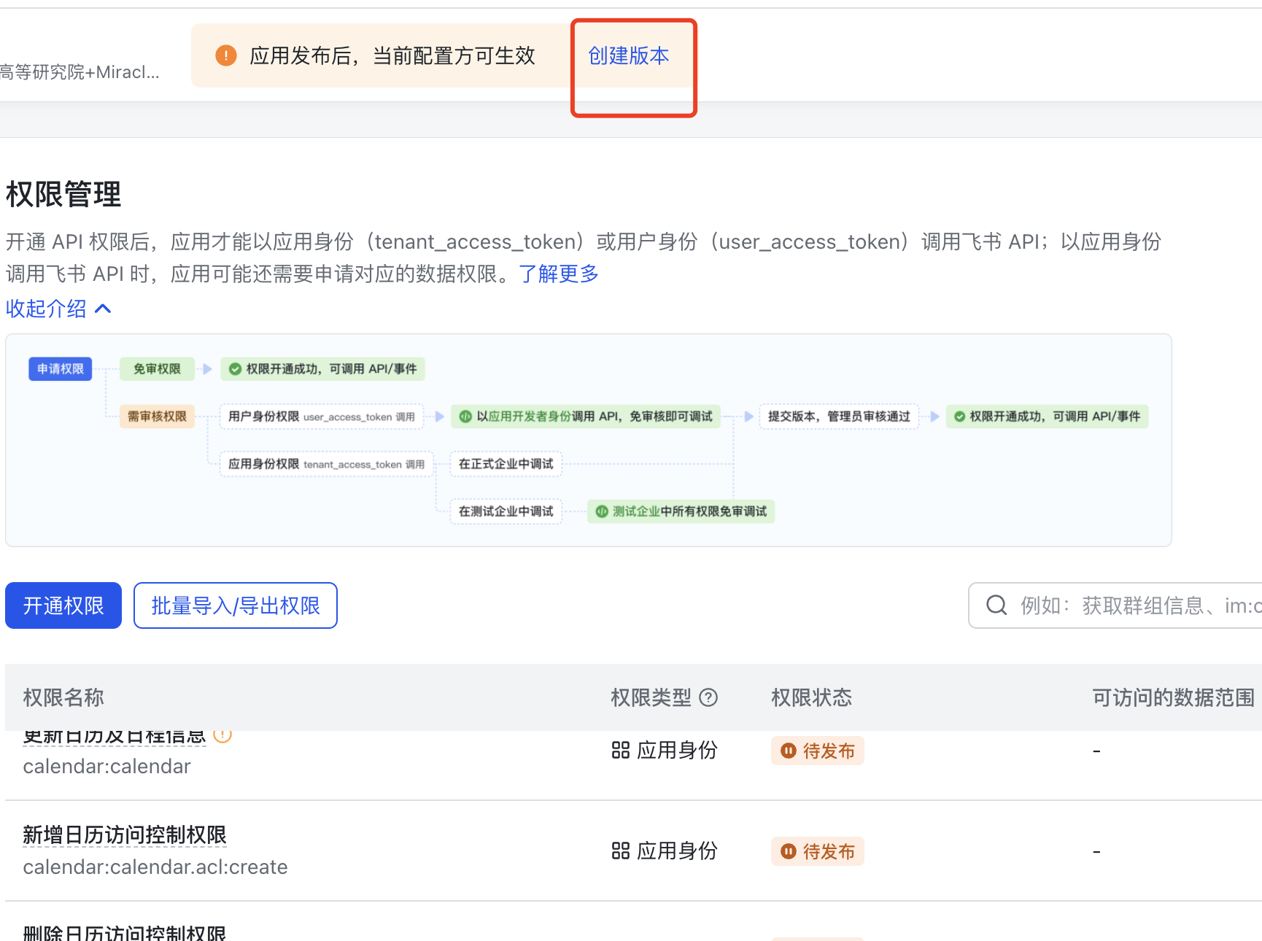Open the 了解更多 link
Image resolution: width=1262 pixels, height=941 pixels.
558,274
